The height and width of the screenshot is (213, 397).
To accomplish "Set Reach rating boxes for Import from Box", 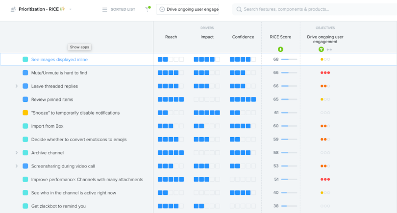I will point(171,126).
